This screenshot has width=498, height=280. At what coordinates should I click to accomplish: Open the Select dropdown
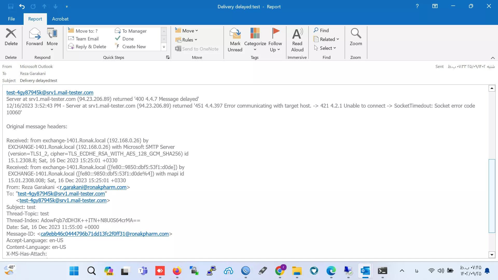tap(325, 48)
